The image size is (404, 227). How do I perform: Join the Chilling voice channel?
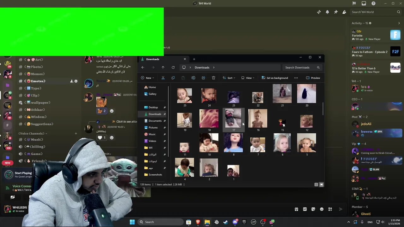[x=35, y=147]
